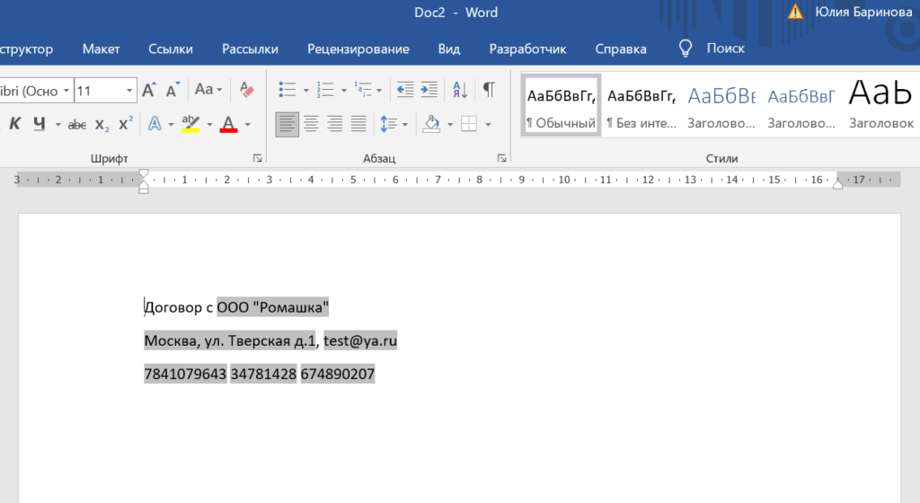Toggle superscript formatting
Screen dimensions: 920x503
126,124
